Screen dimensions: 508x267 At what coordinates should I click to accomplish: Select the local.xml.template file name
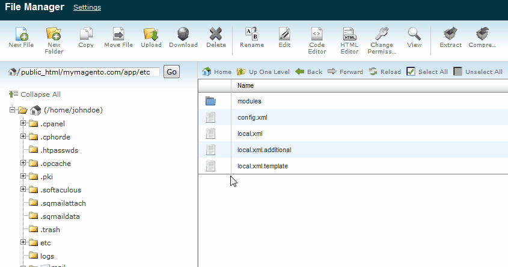(x=263, y=166)
